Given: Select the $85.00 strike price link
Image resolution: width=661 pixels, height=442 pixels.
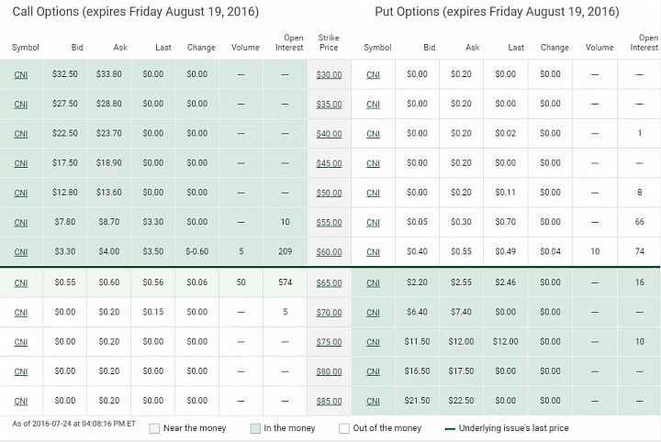Looking at the screenshot, I should point(329,401).
